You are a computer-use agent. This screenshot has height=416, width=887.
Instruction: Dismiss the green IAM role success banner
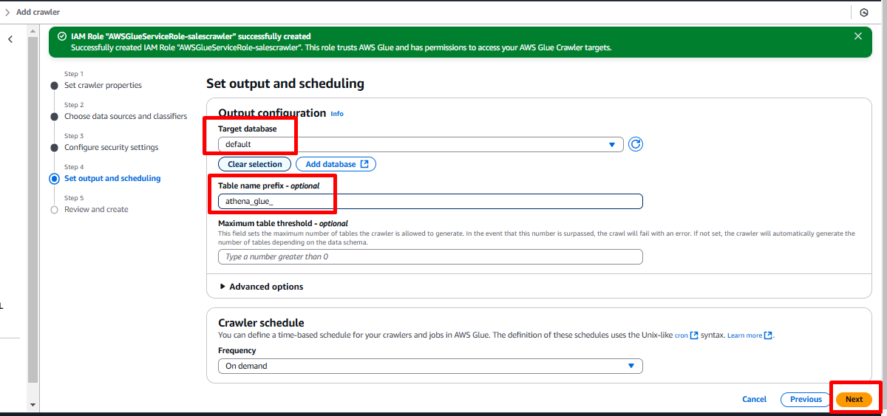[x=857, y=36]
